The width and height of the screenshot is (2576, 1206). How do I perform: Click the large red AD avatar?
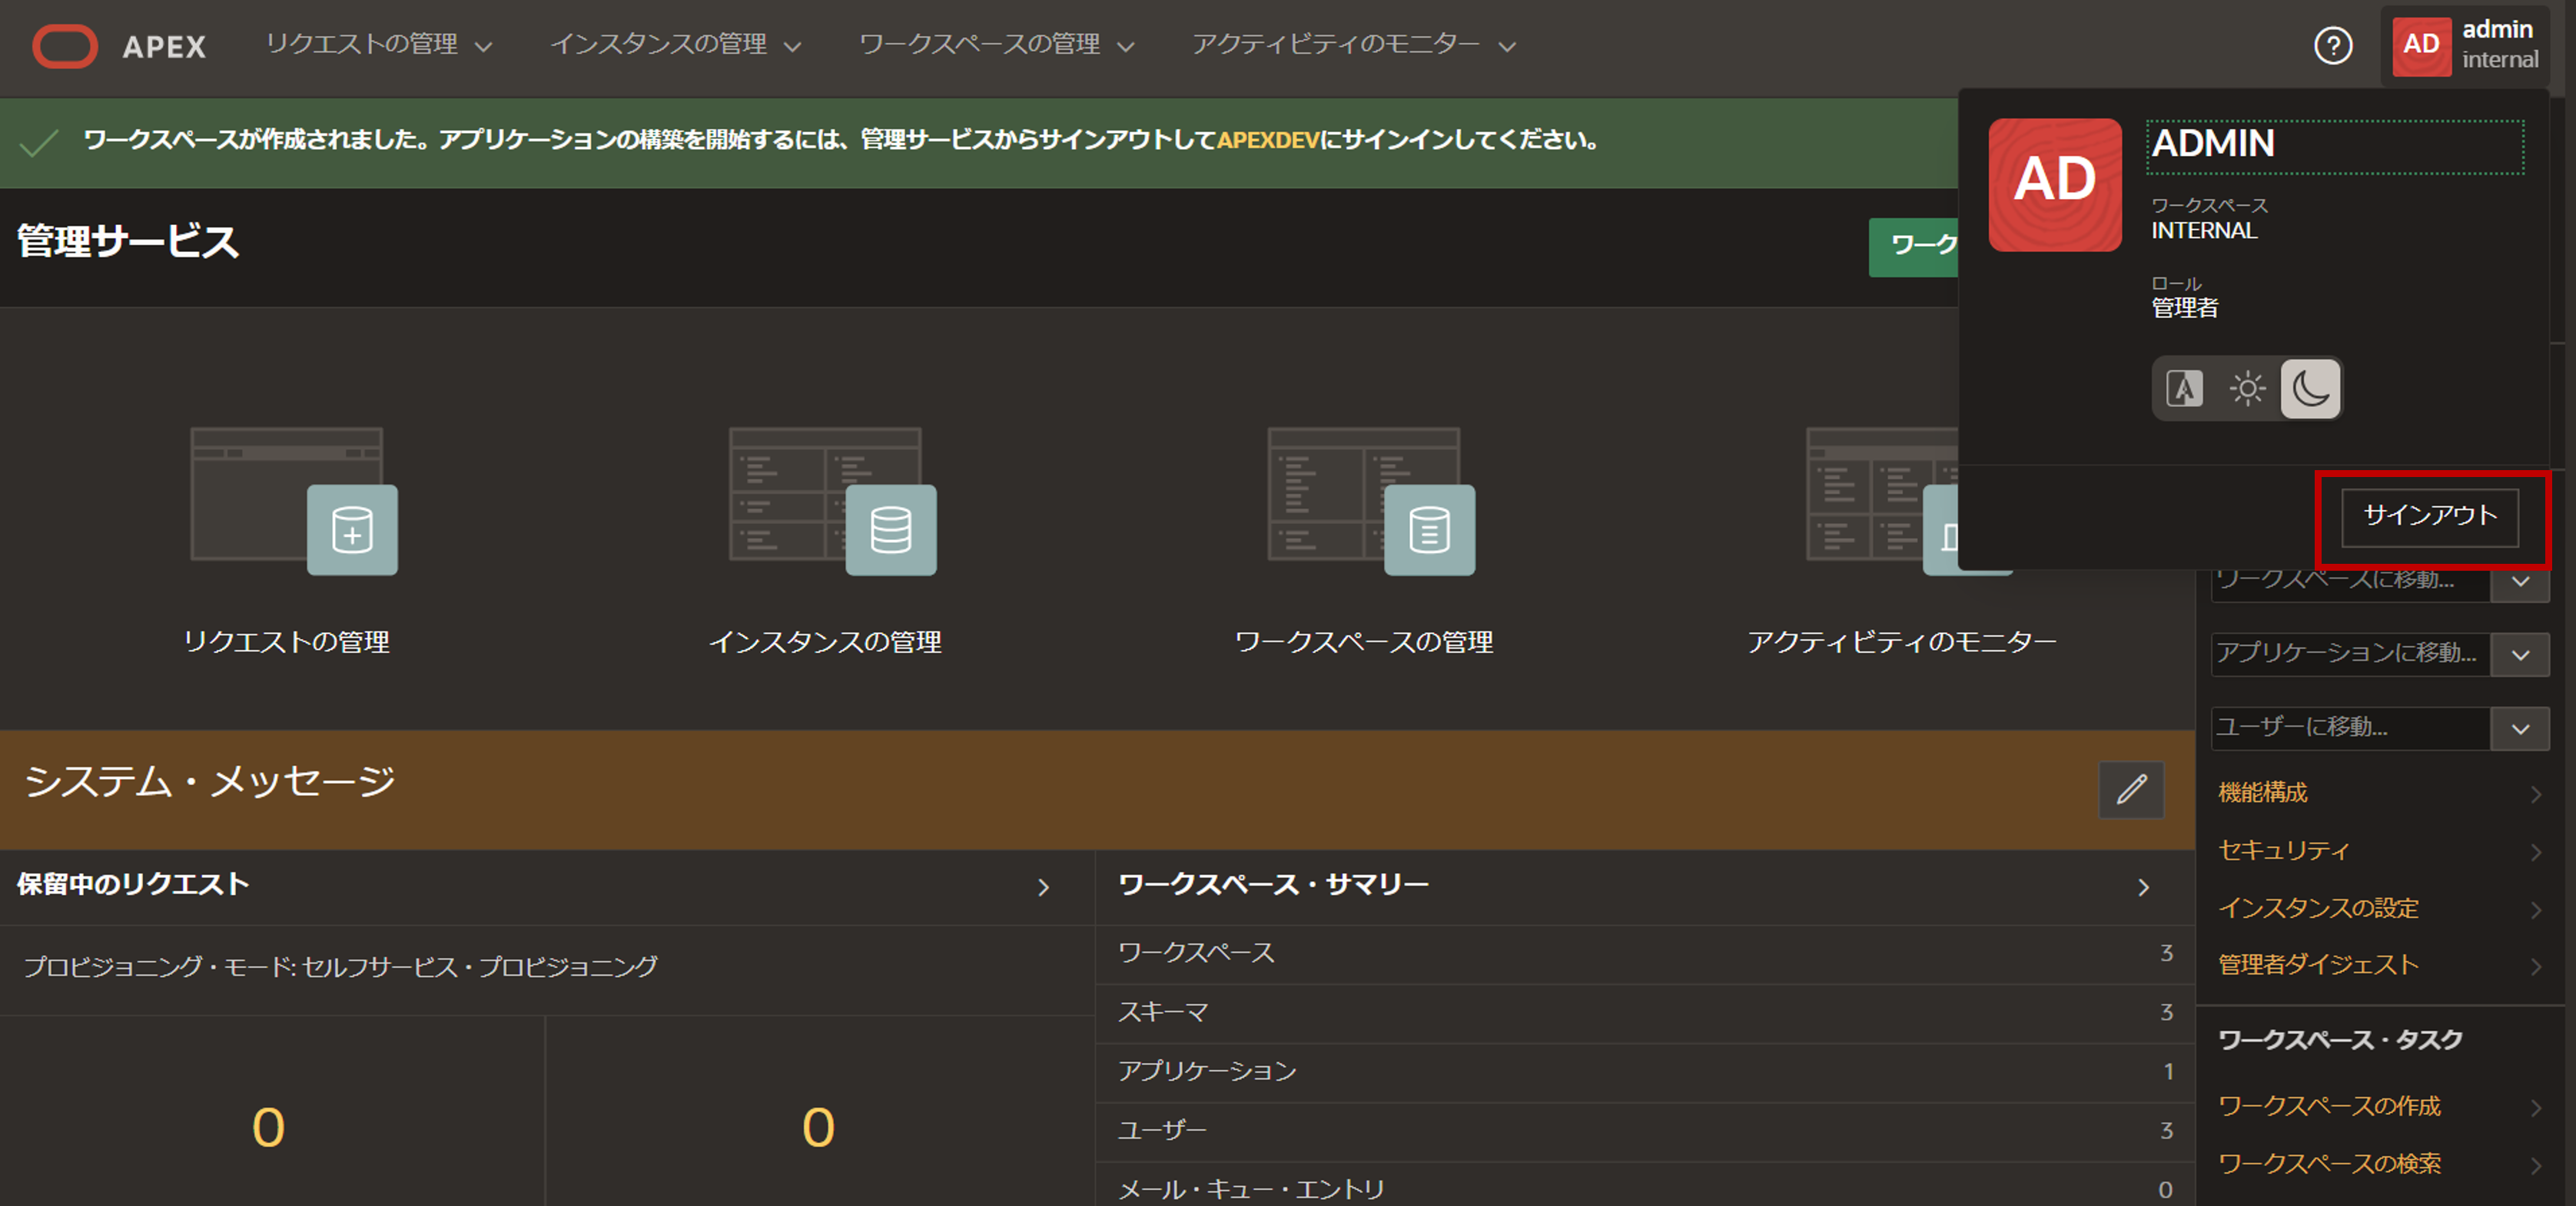(x=2054, y=185)
